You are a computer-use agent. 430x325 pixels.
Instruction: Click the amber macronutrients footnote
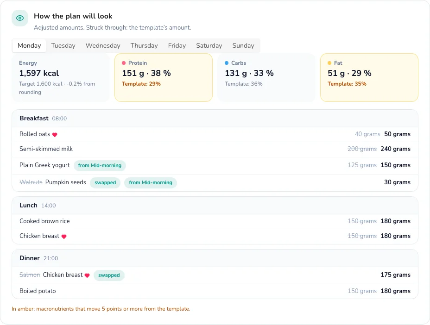[x=101, y=309]
